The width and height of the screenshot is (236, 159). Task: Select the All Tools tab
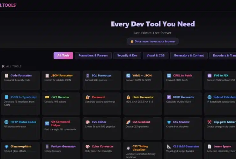pyautogui.click(x=63, y=55)
